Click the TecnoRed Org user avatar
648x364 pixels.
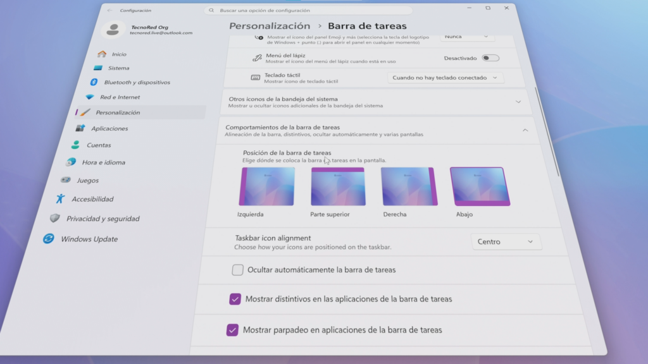[x=113, y=30]
